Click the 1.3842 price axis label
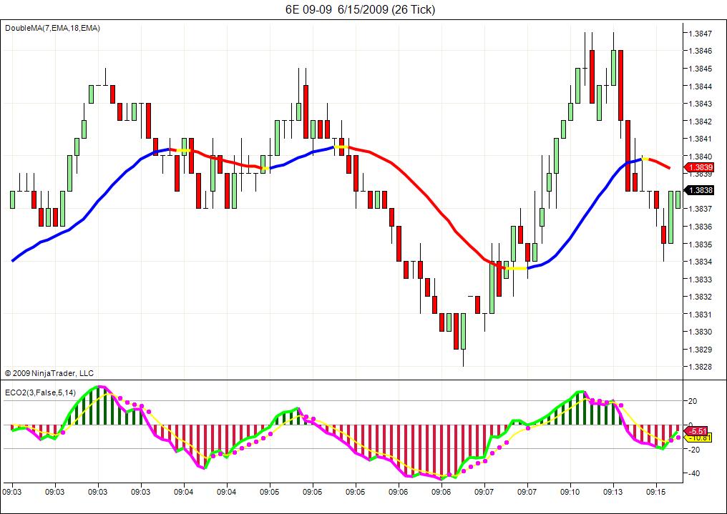This screenshot has height=514, width=727. click(700, 122)
